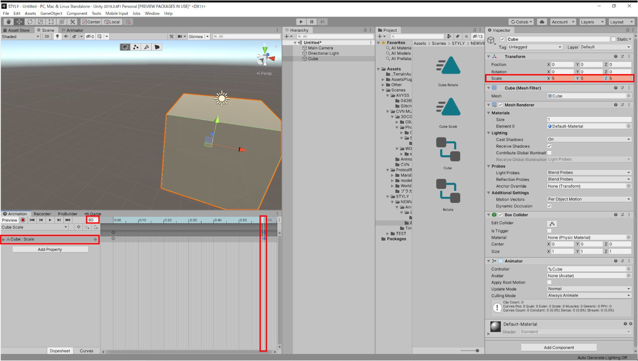This screenshot has width=638, height=361.
Task: Expand the Cube : Scale property
Action: pyautogui.click(x=4, y=239)
